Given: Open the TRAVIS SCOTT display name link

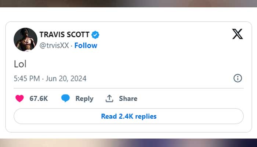Looking at the screenshot, I should click(64, 35).
